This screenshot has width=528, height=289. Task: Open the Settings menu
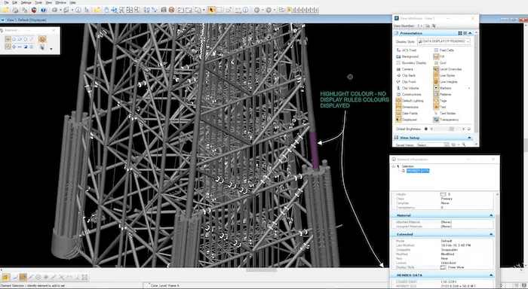coord(26,3)
